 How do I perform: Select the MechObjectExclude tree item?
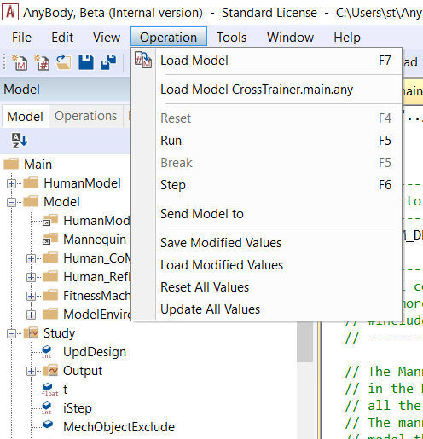click(119, 427)
